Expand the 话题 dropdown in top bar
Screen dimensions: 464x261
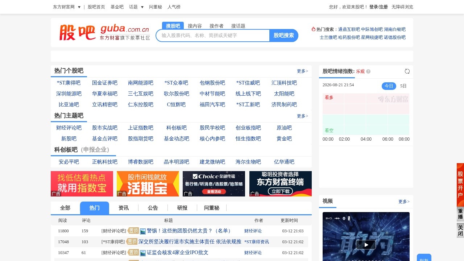(x=142, y=7)
